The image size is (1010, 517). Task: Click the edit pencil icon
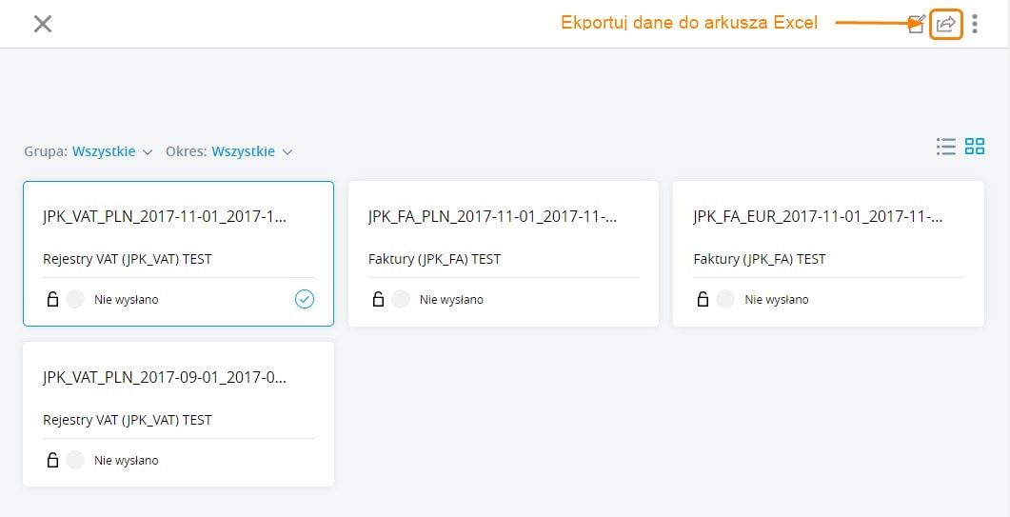(x=917, y=25)
